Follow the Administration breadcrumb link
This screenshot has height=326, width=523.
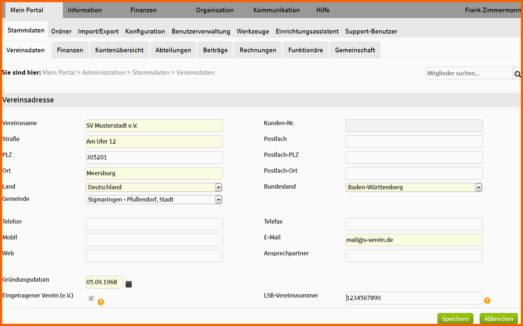point(104,72)
